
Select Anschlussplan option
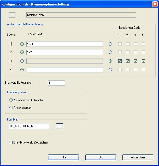(20, 108)
